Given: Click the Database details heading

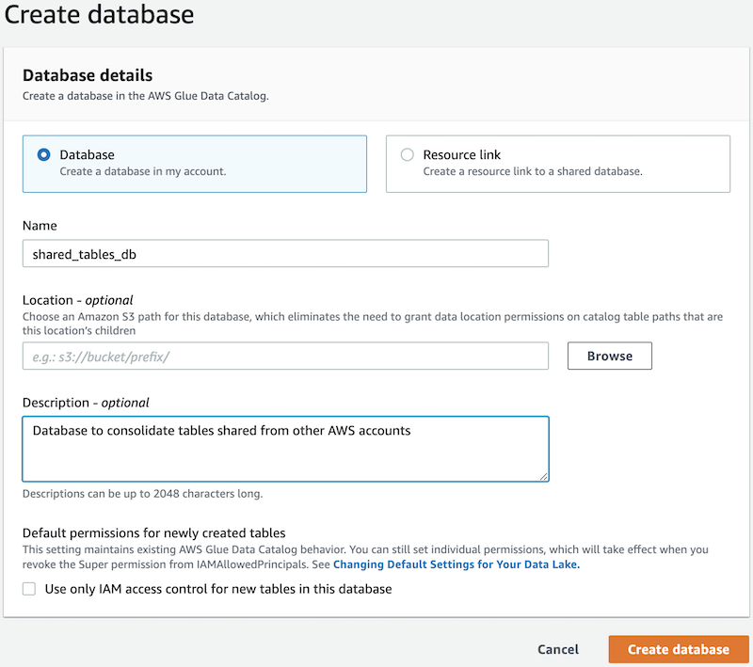Looking at the screenshot, I should [x=88, y=75].
